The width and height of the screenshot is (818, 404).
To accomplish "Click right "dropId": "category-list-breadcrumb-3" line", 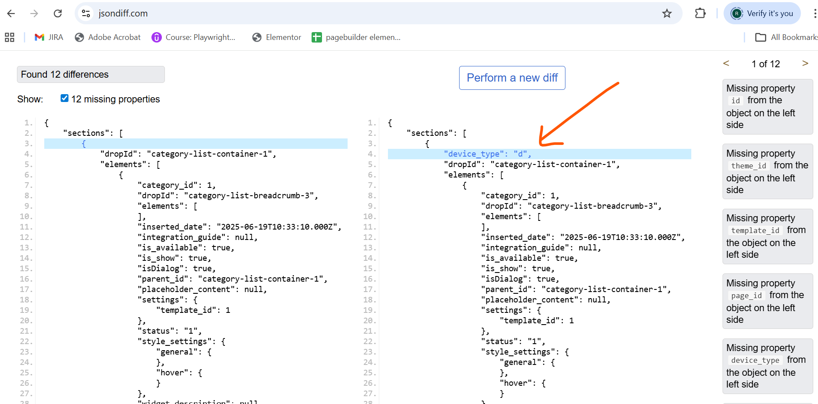I will pyautogui.click(x=572, y=206).
